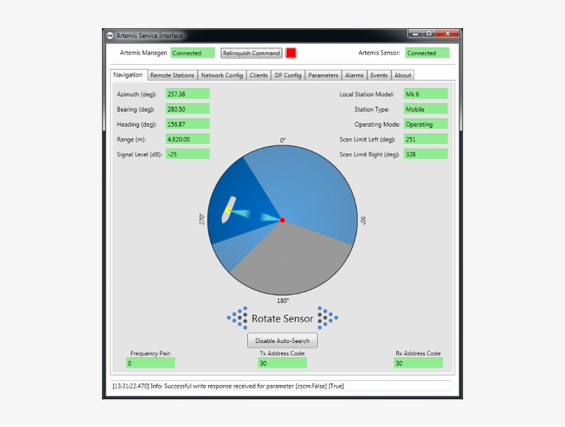565x427 pixels.
Task: Click the status log message bar
Action: pyautogui.click(x=282, y=386)
